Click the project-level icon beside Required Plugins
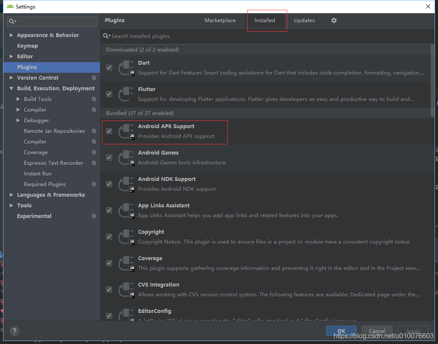The width and height of the screenshot is (438, 344). coord(94,184)
